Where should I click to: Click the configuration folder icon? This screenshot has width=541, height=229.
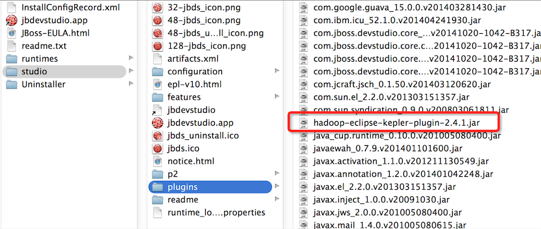158,72
